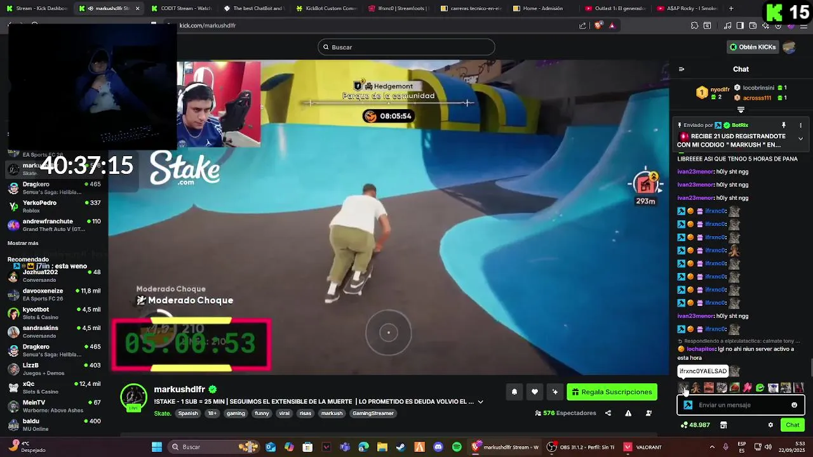Collapse the chat panel with the arrow icon
This screenshot has width=813, height=457.
682,69
